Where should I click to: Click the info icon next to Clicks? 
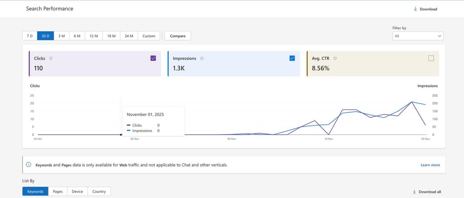click(51, 58)
